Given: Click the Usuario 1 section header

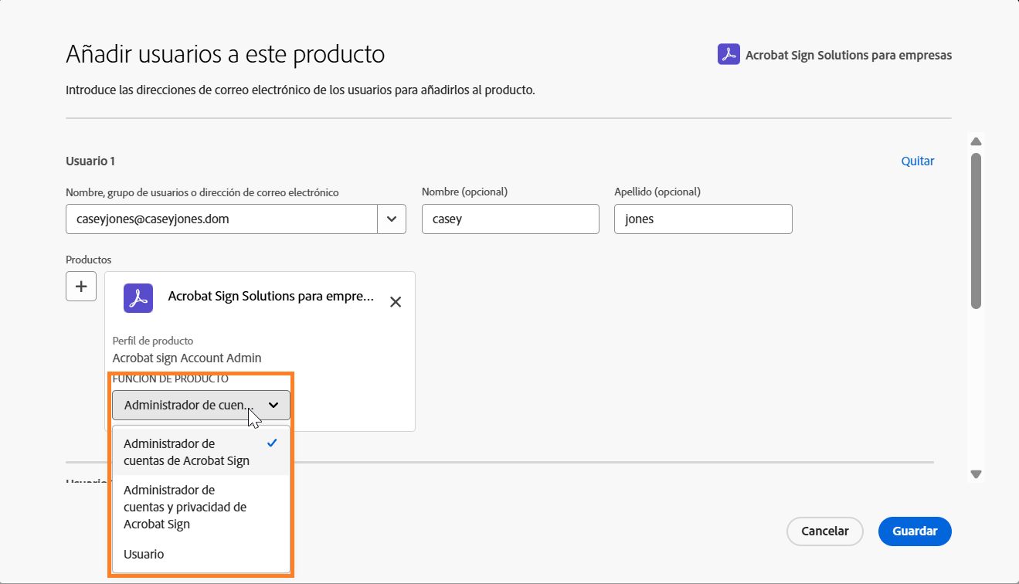Looking at the screenshot, I should point(89,161).
